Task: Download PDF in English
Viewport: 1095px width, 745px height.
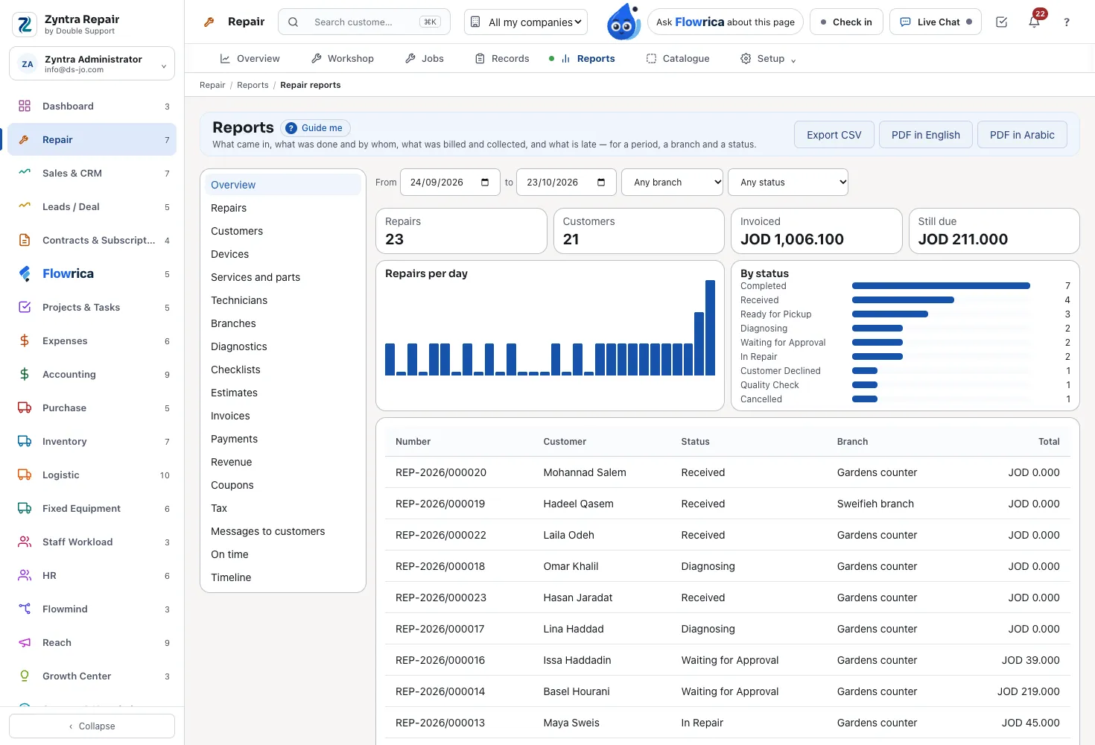Action: point(926,135)
